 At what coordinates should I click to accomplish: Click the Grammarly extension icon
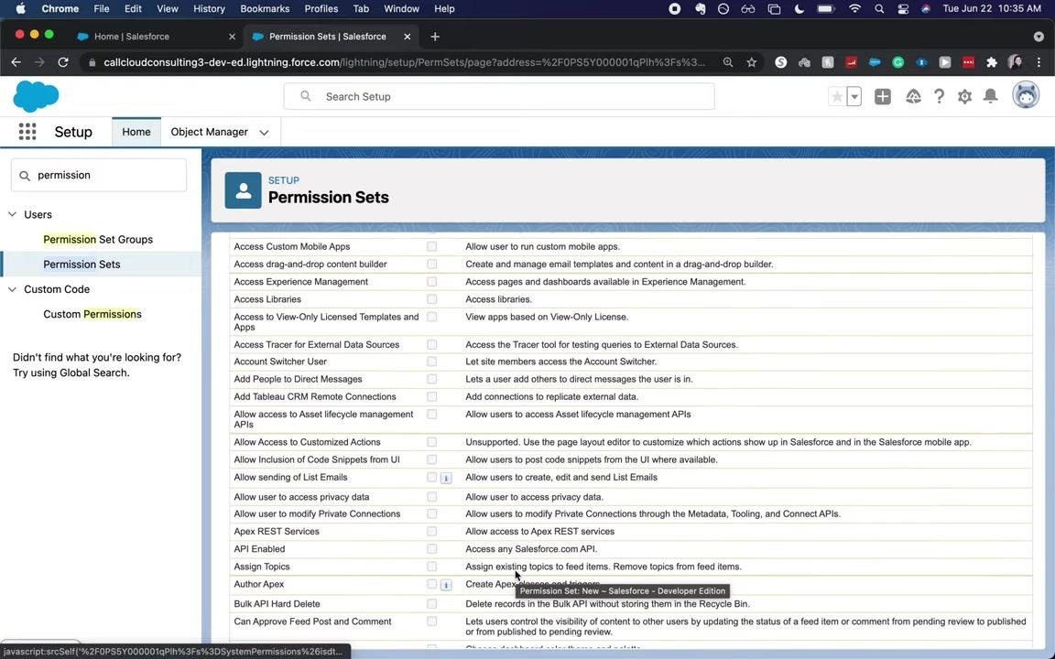898,62
